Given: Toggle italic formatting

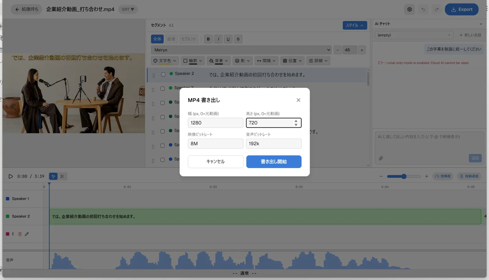Looking at the screenshot, I should click(x=218, y=39).
